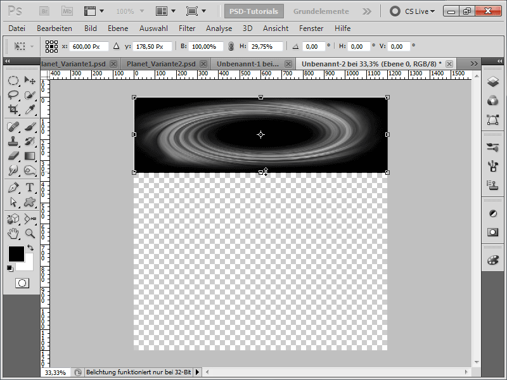Collapse the tools panel double arrow

(x=7, y=61)
